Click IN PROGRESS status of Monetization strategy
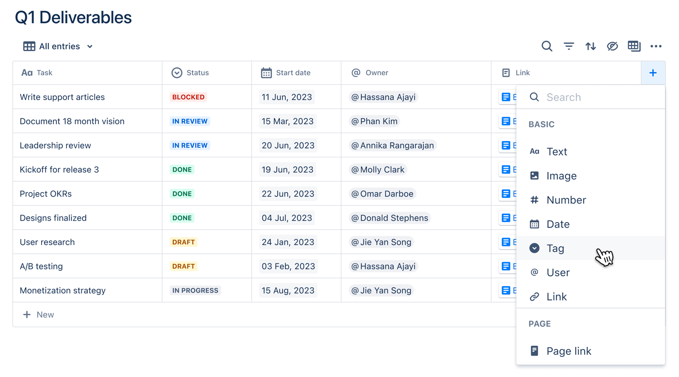The height and width of the screenshot is (377, 679). [x=195, y=291]
